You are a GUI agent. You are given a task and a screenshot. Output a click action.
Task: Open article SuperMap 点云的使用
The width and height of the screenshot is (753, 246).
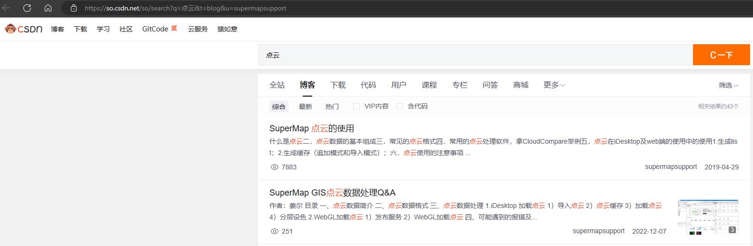pos(312,128)
